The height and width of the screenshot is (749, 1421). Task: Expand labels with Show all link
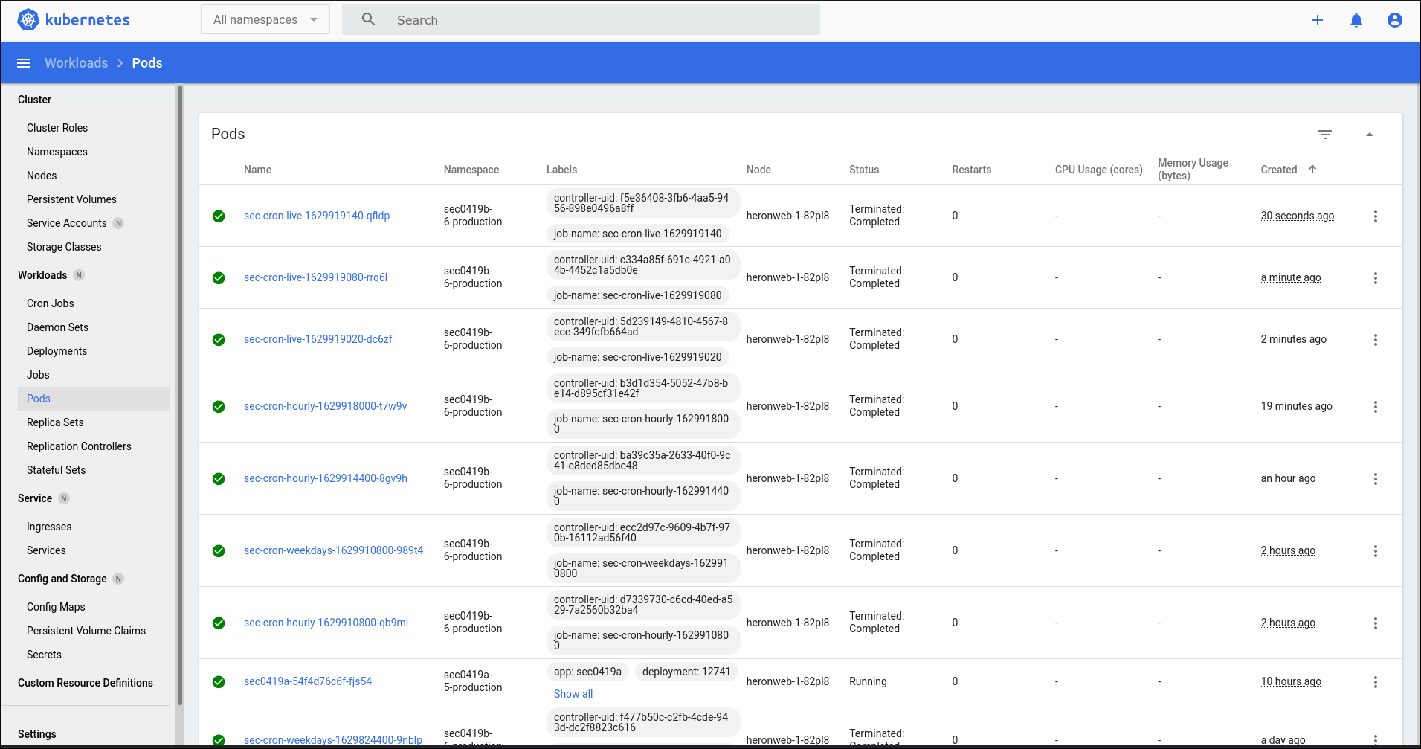(x=573, y=694)
